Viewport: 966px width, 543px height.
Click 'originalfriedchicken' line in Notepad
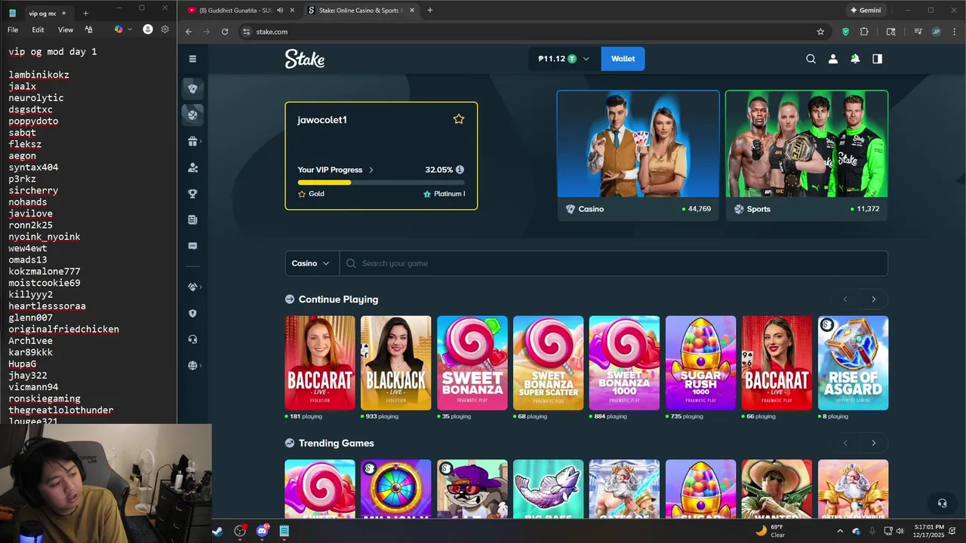(64, 330)
